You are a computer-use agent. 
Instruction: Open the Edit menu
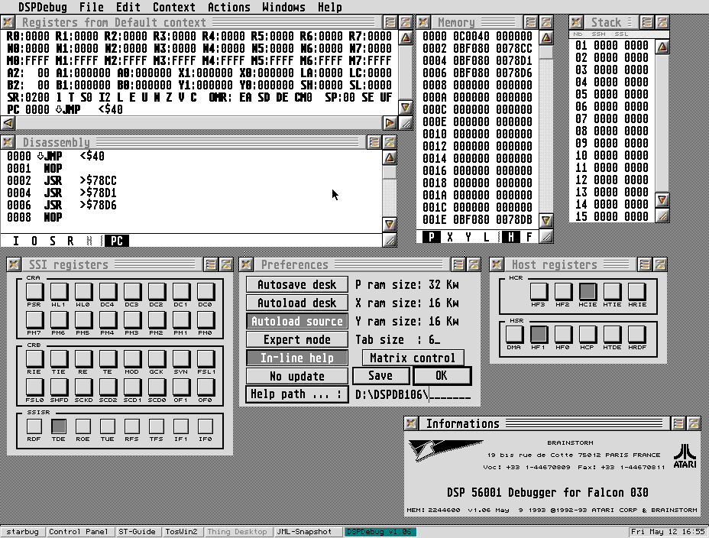click(x=128, y=7)
